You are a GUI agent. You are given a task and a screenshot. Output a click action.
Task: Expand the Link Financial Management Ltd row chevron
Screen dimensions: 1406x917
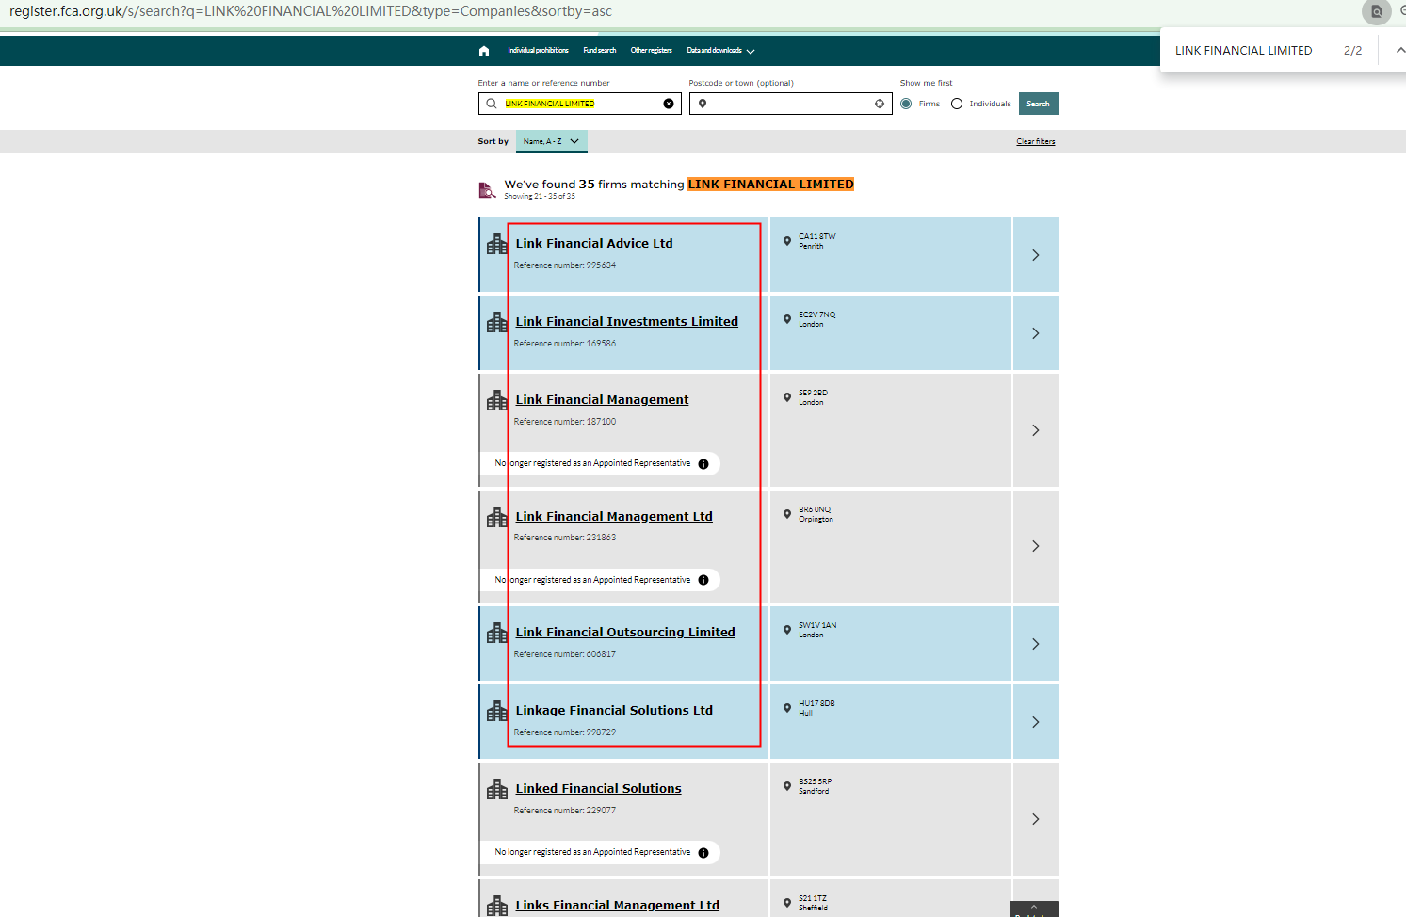click(1036, 546)
